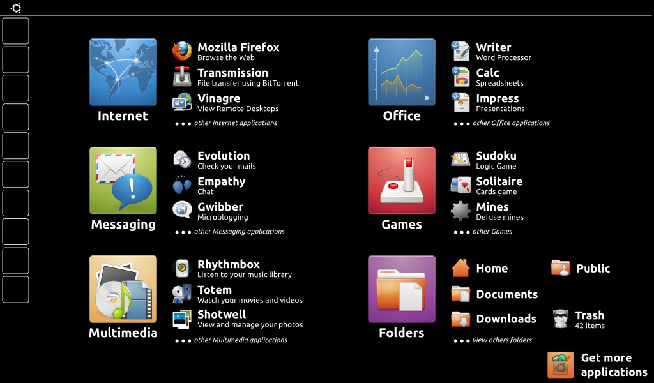Launch the Writer word processor icon

pyautogui.click(x=460, y=51)
